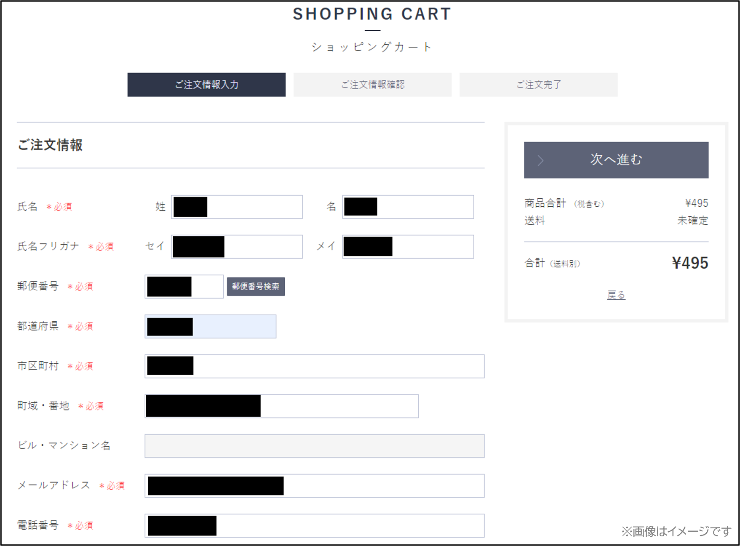Click the 次へ進む (proceed) button
This screenshot has width=740, height=546.
(x=615, y=160)
